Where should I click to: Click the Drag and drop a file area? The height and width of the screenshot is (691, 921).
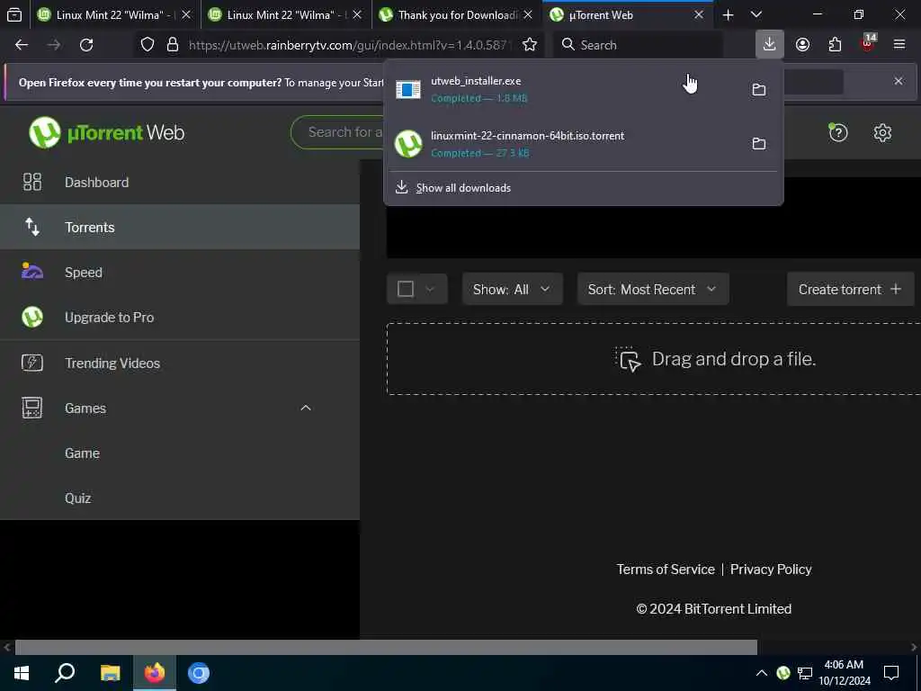click(x=653, y=358)
